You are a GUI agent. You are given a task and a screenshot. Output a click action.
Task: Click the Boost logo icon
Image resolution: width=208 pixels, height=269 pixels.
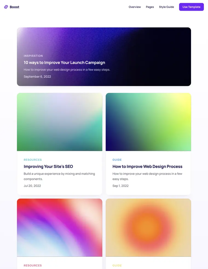pyautogui.click(x=6, y=7)
